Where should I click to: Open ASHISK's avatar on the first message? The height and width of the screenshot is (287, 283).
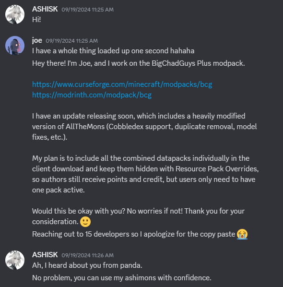[15, 14]
